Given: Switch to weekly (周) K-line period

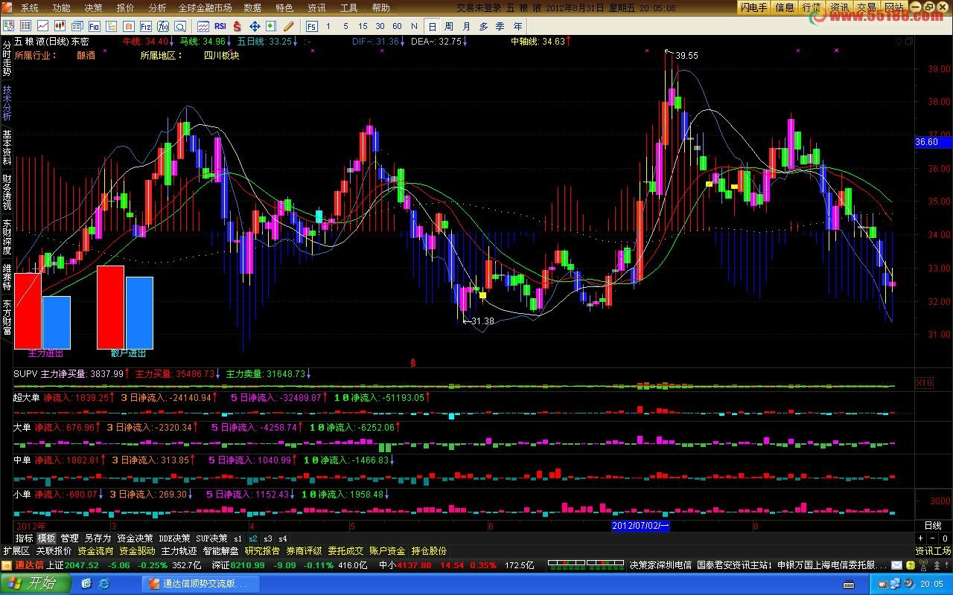Looking at the screenshot, I should [449, 26].
